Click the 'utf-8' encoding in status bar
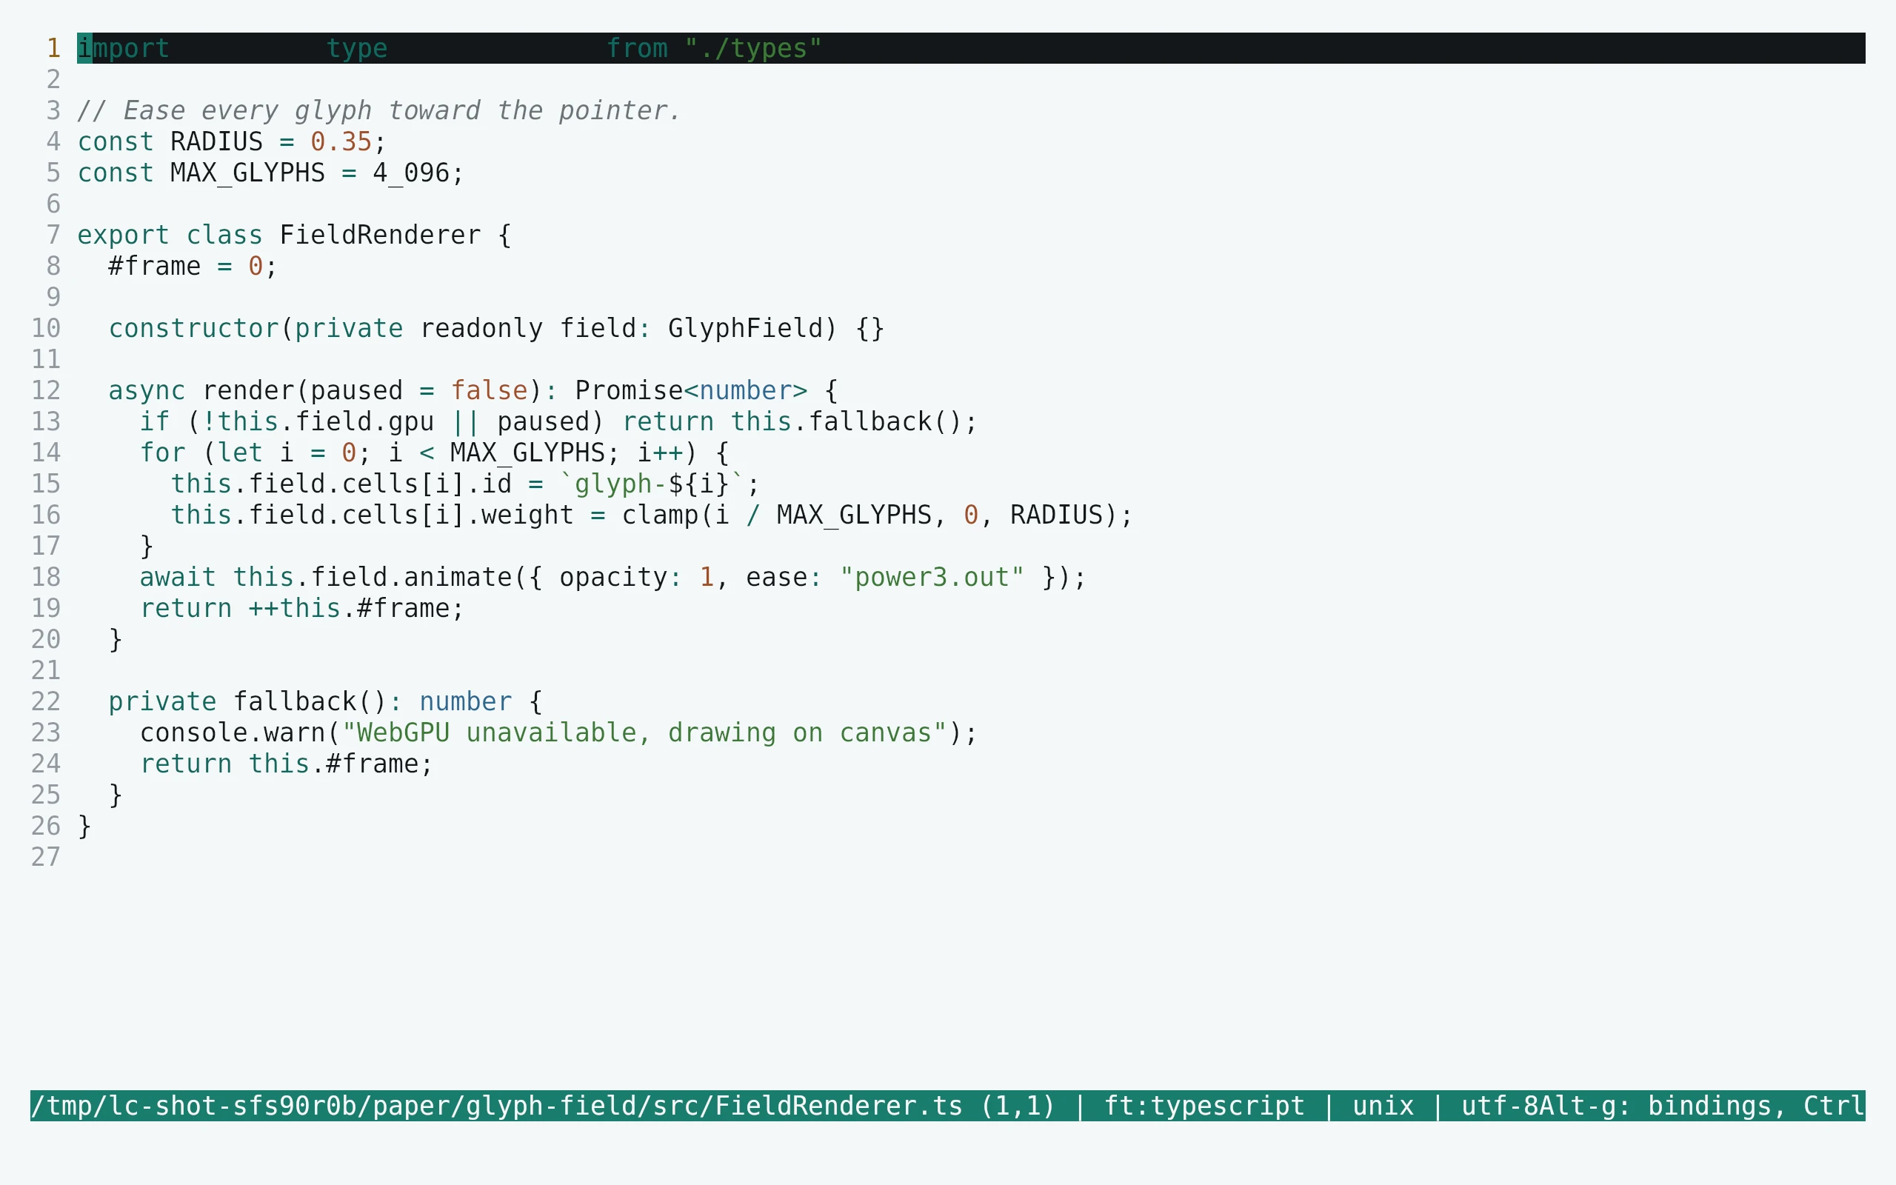The height and width of the screenshot is (1185, 1896). click(1500, 1106)
